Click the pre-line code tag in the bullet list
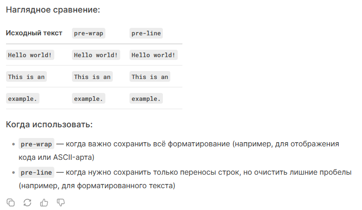 (x=36, y=172)
